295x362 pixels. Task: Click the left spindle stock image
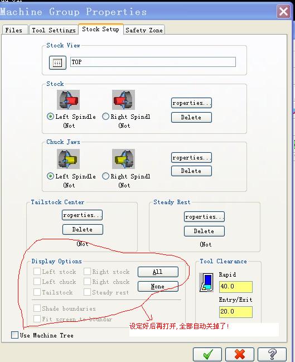click(x=69, y=100)
